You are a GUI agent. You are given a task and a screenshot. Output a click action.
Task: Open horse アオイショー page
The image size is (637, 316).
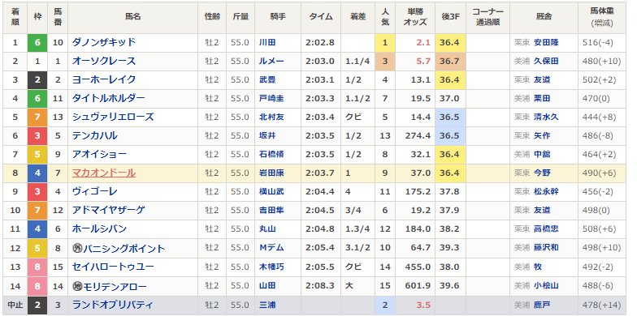tap(99, 154)
